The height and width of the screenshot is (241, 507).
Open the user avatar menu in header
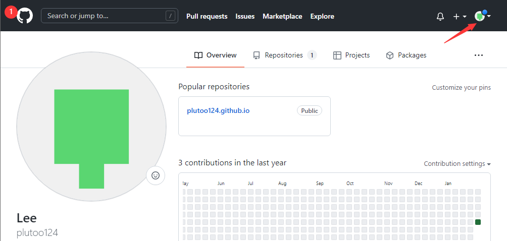tap(483, 16)
